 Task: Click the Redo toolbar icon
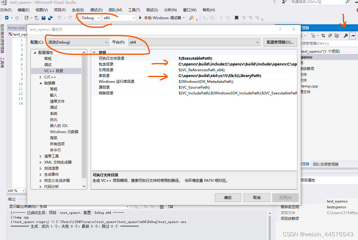[x=70, y=18]
